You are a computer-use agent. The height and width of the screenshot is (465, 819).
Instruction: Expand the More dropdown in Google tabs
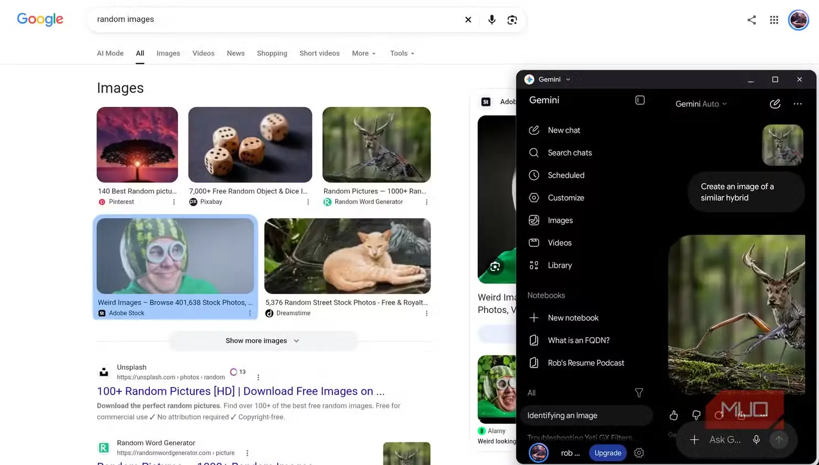(x=364, y=53)
